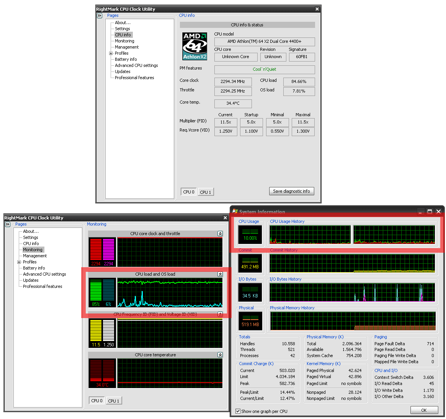
Task: Collapse the Pages panel in CPU info window
Action: [x=100, y=16]
